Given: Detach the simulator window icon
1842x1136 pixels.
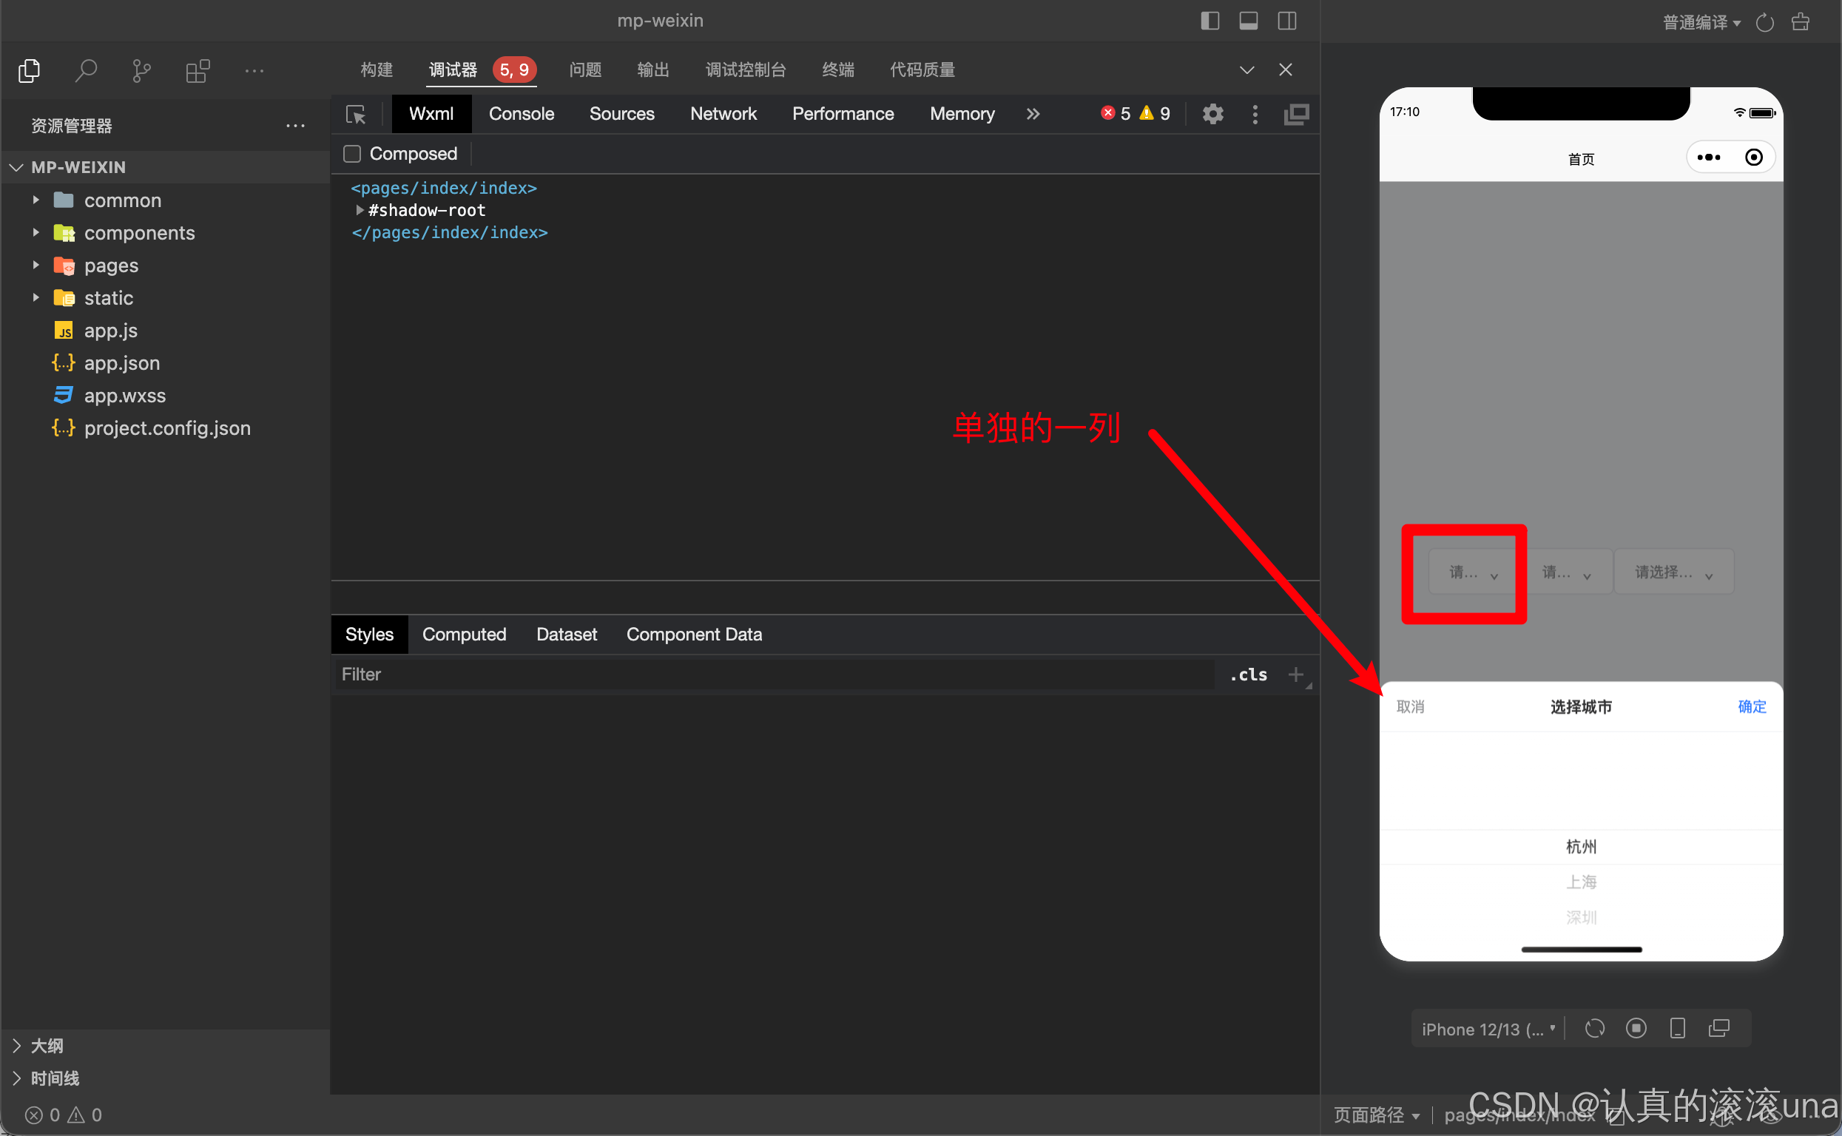Looking at the screenshot, I should pyautogui.click(x=1718, y=1028).
